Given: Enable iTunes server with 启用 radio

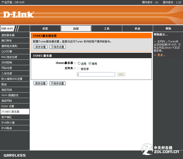Looking at the screenshot, I should [x=79, y=63].
